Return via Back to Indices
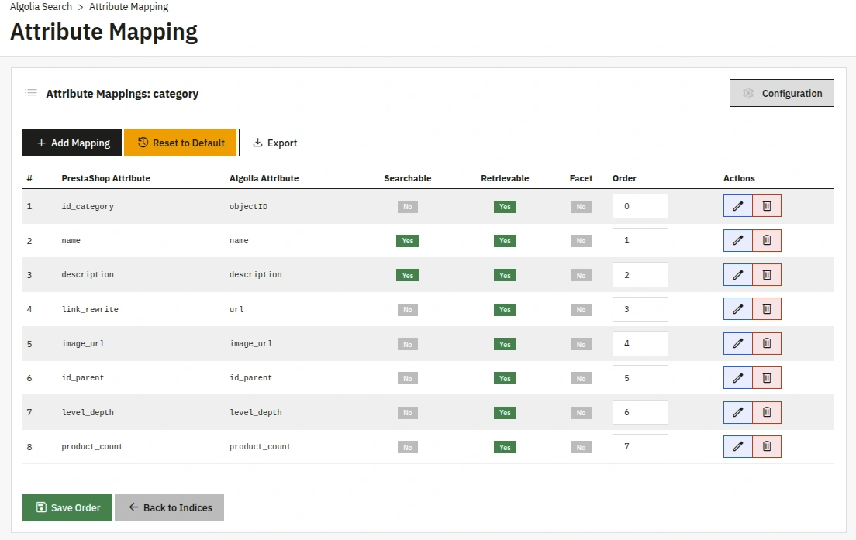This screenshot has height=540, width=856. coord(169,507)
